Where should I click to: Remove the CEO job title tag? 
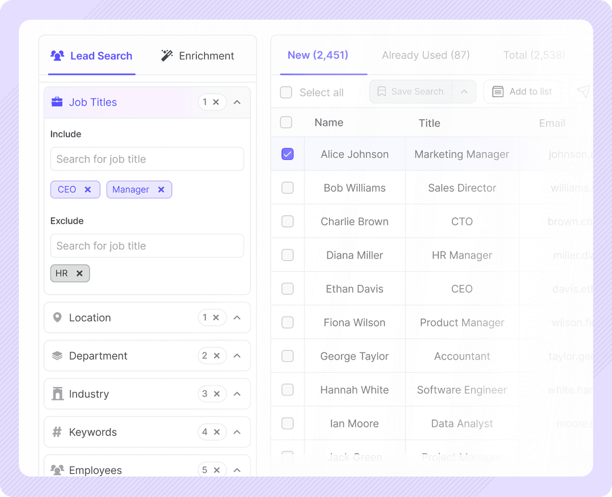pyautogui.click(x=88, y=189)
